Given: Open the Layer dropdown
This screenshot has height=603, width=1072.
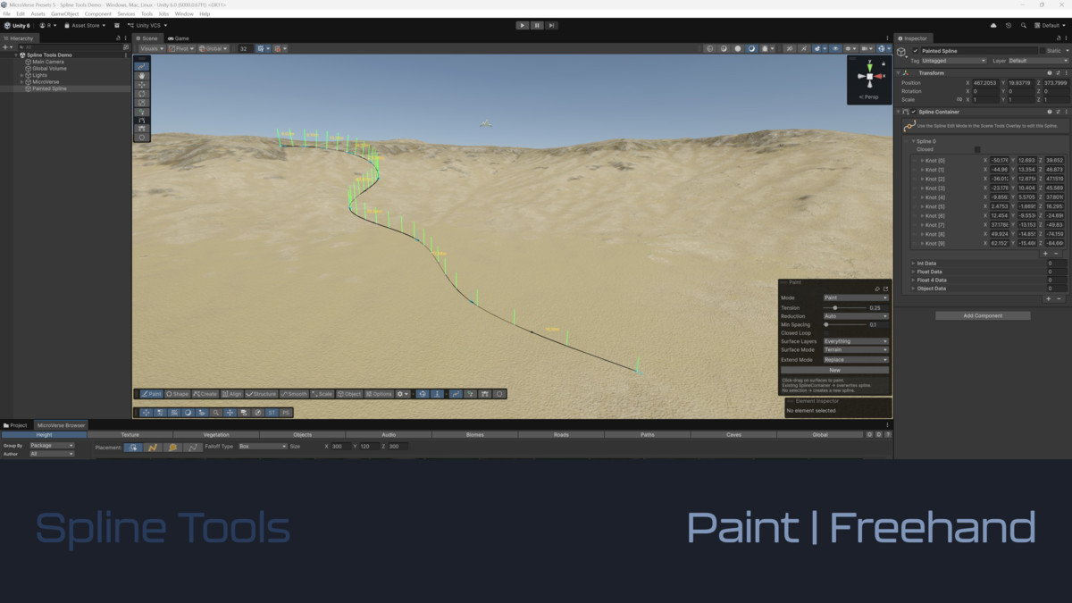Looking at the screenshot, I should [x=1038, y=61].
